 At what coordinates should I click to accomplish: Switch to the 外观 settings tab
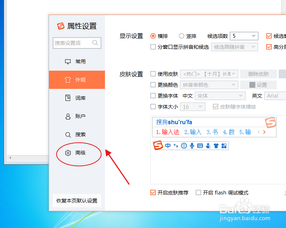77,80
